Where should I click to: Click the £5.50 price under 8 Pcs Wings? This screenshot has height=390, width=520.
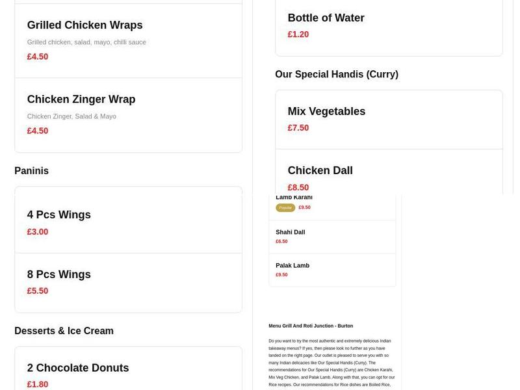[x=38, y=291]
